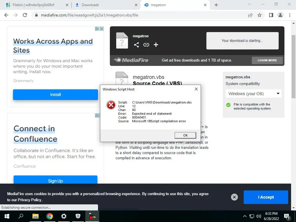Click plus icon to add file to account
The width and height of the screenshot is (296, 222).
[x=156, y=45]
